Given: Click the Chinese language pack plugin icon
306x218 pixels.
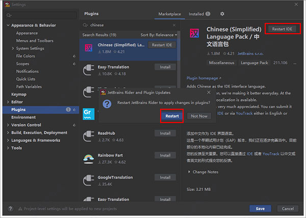Looking at the screenshot, I should pos(89,47).
